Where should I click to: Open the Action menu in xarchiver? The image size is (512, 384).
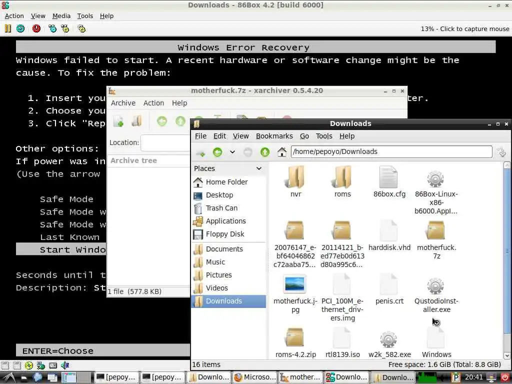pos(154,103)
